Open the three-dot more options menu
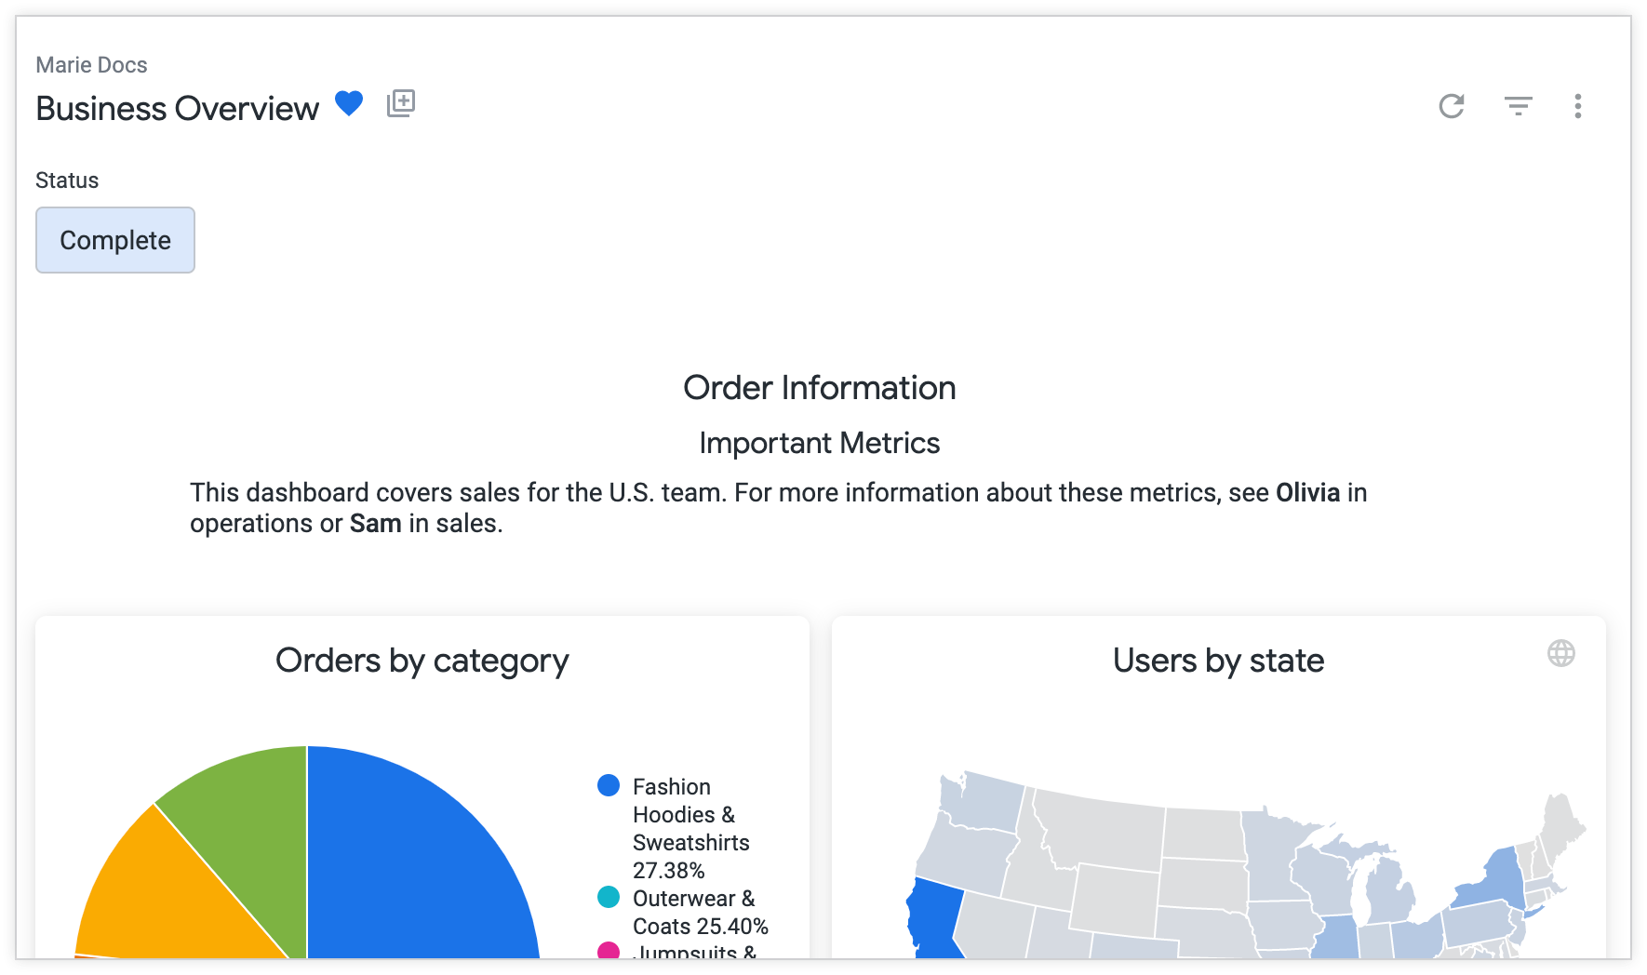Screen dimensions: 1647x975 [1578, 107]
